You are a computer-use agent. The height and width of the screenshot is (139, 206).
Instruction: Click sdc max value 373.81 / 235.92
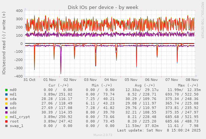point(182,108)
